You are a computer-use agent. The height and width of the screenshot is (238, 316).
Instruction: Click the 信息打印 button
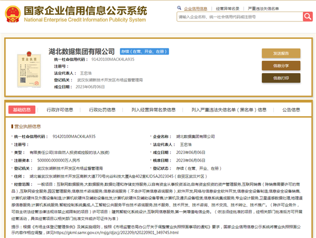[x=281, y=78]
